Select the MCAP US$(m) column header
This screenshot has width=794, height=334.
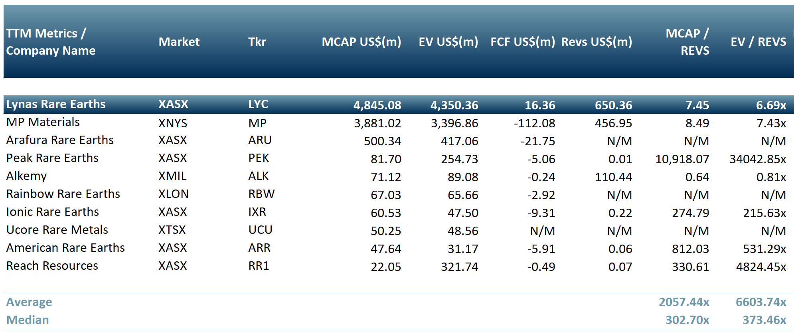click(x=361, y=42)
